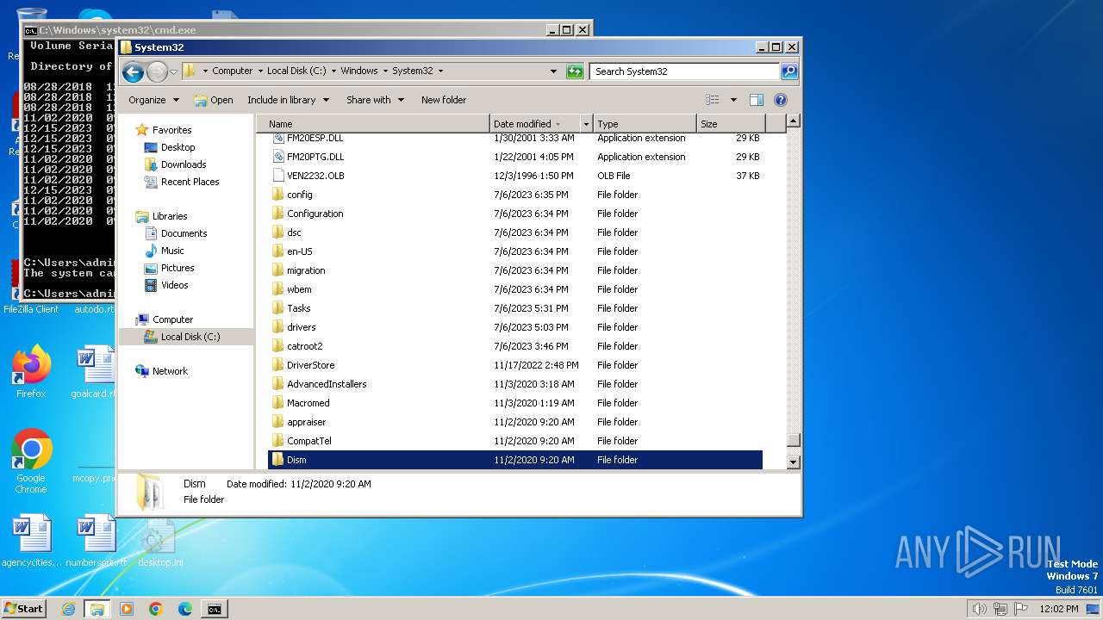Viewport: 1103px width, 620px height.
Task: Open recent pages dropdown near Forward
Action: [x=173, y=71]
